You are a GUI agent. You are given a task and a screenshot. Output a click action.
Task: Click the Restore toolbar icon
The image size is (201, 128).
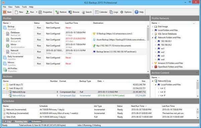(57, 12)
